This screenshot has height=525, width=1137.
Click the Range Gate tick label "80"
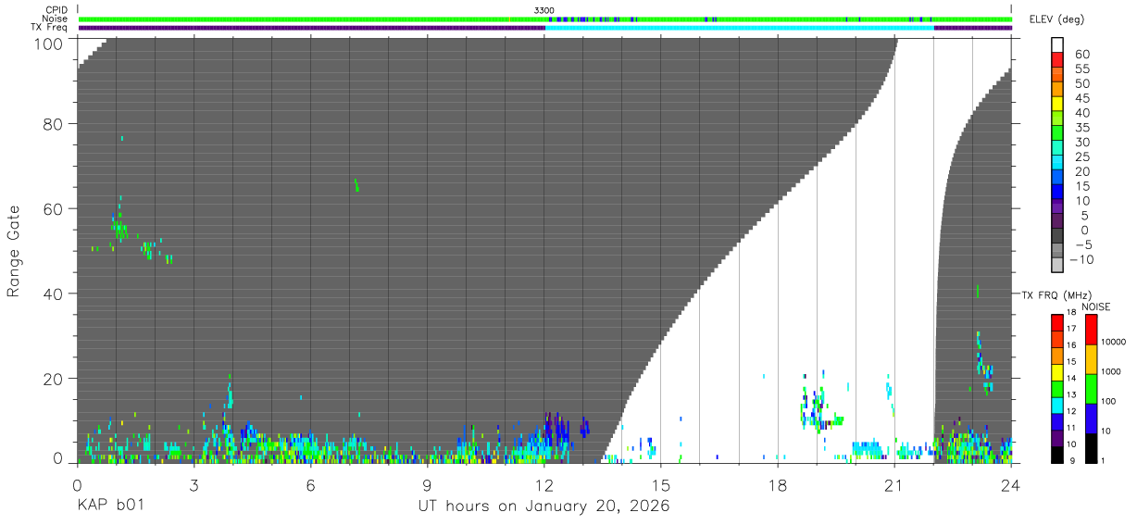(x=53, y=124)
